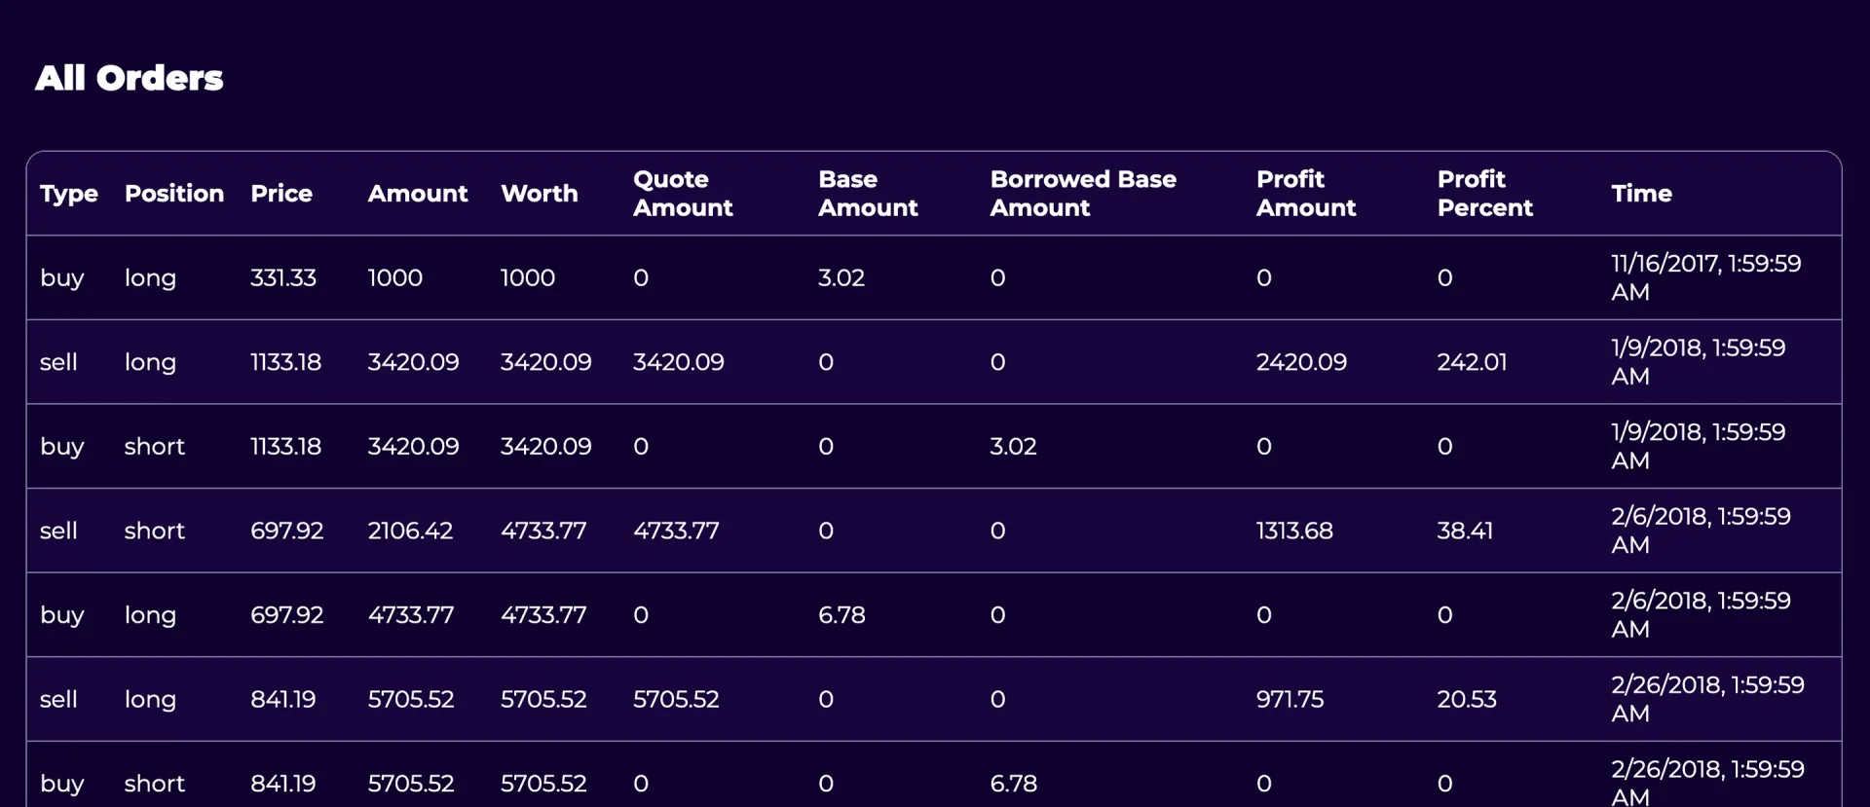The image size is (1870, 807).
Task: Click price 697.92 in the buy long row
Action: pyautogui.click(x=286, y=615)
